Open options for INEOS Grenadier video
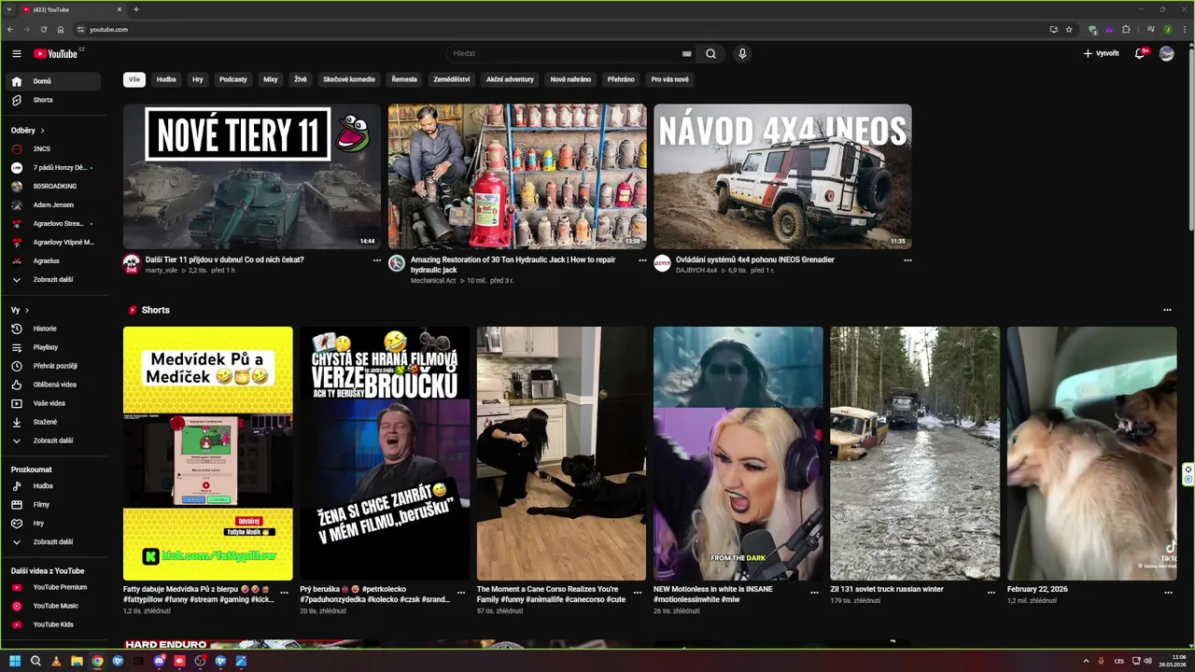1195x672 pixels. [x=907, y=260]
